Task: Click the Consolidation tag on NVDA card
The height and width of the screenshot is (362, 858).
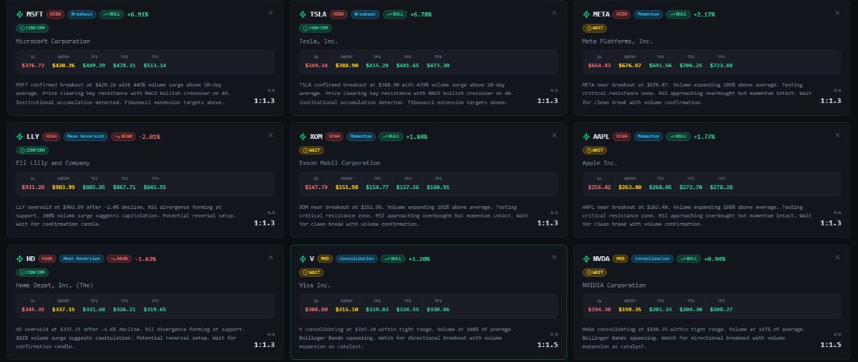Action: (652, 259)
